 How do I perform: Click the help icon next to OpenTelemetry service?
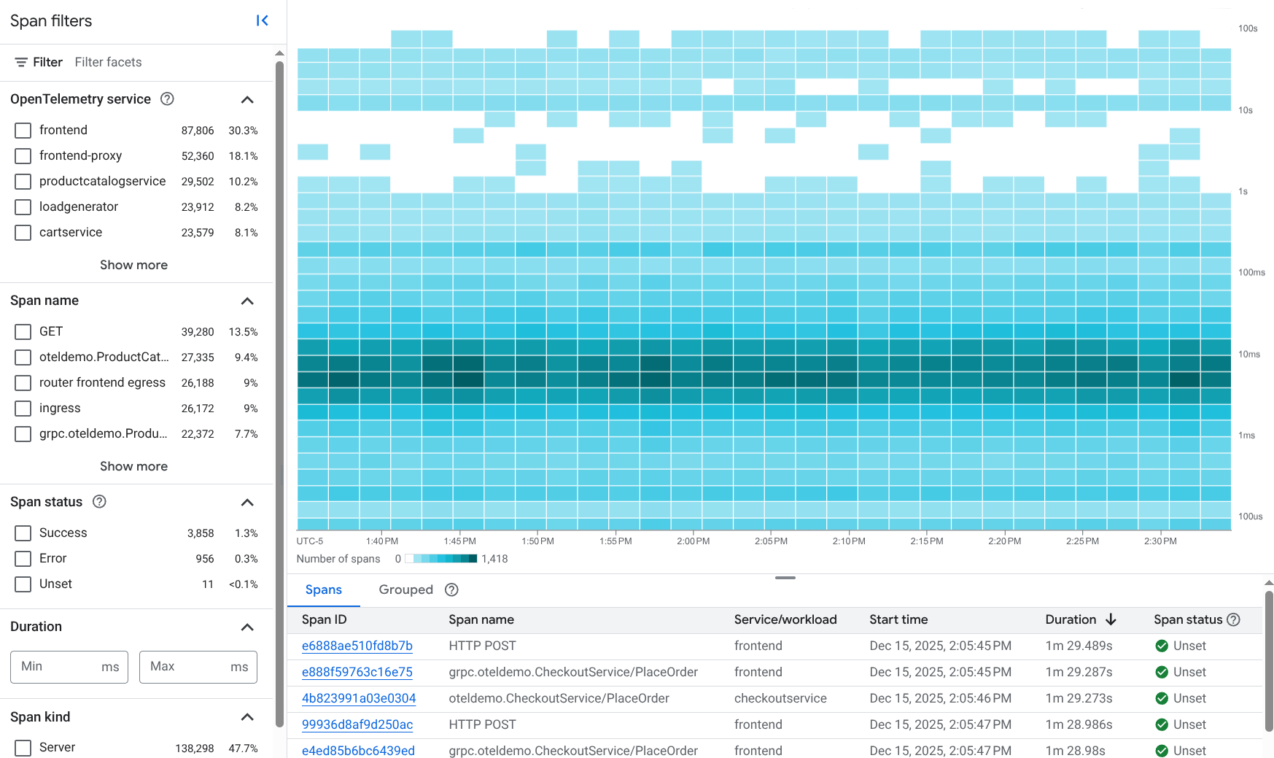[167, 99]
